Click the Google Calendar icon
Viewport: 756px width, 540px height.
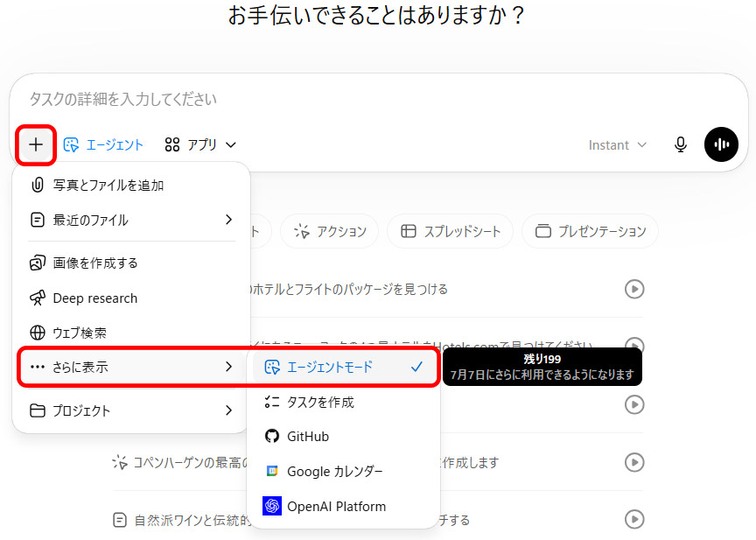point(272,471)
